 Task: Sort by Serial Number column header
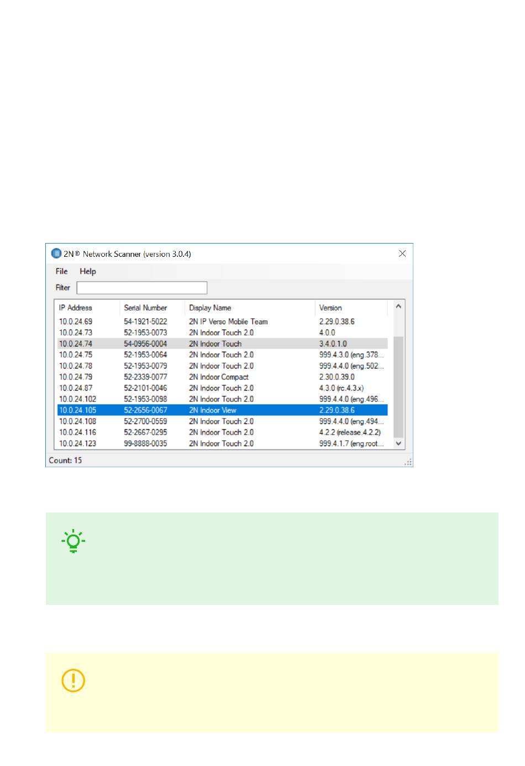pos(153,308)
